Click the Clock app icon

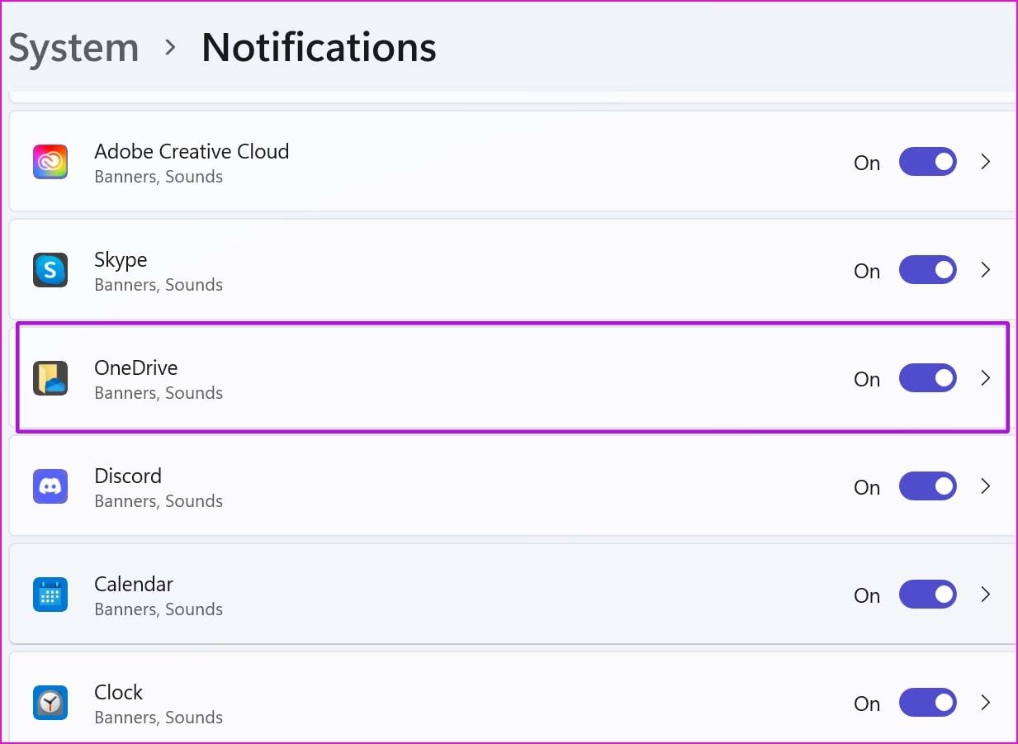coord(50,703)
